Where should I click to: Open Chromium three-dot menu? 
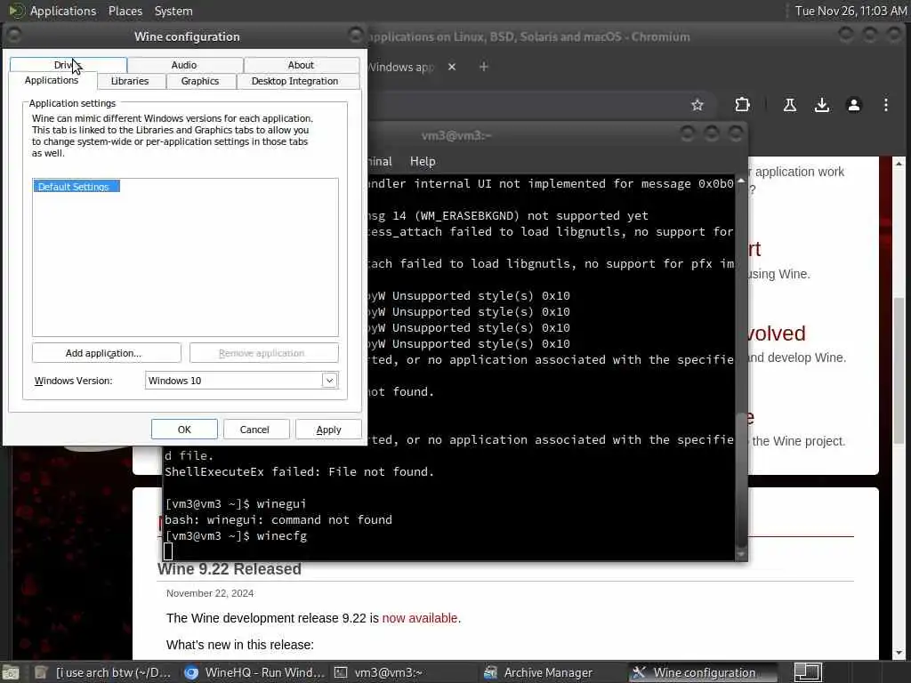pyautogui.click(x=885, y=105)
